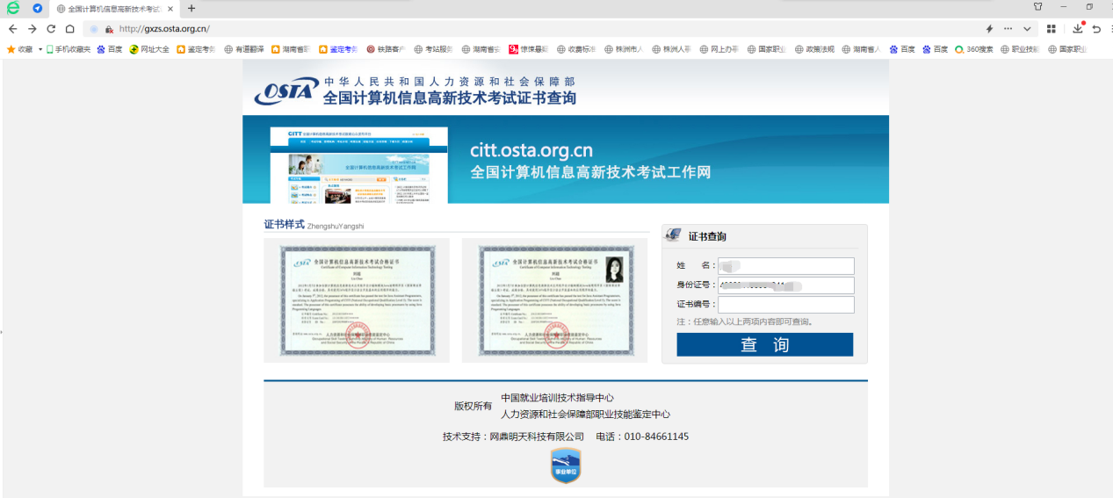Open the downloads icon in toolbar
Screen dimensions: 1113x498
coord(1078,29)
